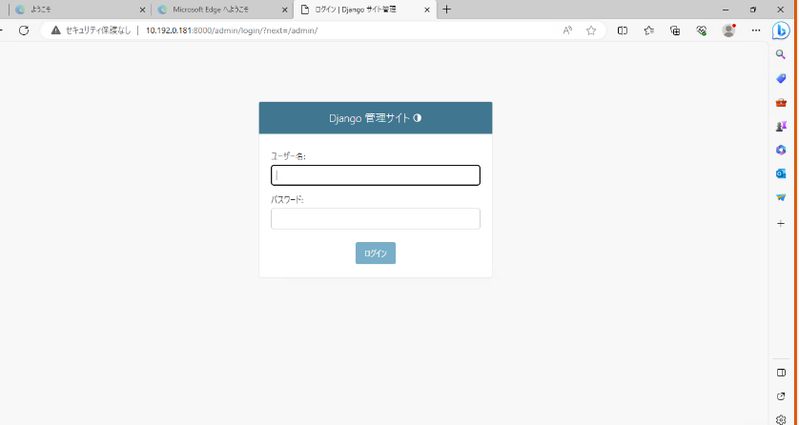Reload the page with the refresh icon
Viewport: 799px width, 425px height.
click(x=24, y=30)
